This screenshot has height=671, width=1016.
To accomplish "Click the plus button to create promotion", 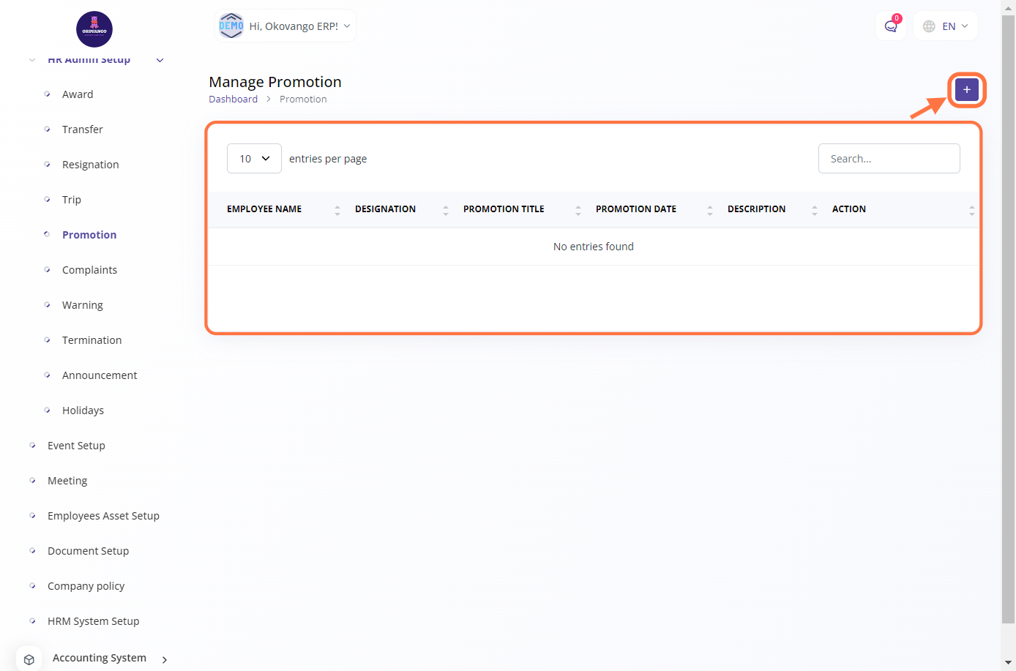I will tap(966, 90).
